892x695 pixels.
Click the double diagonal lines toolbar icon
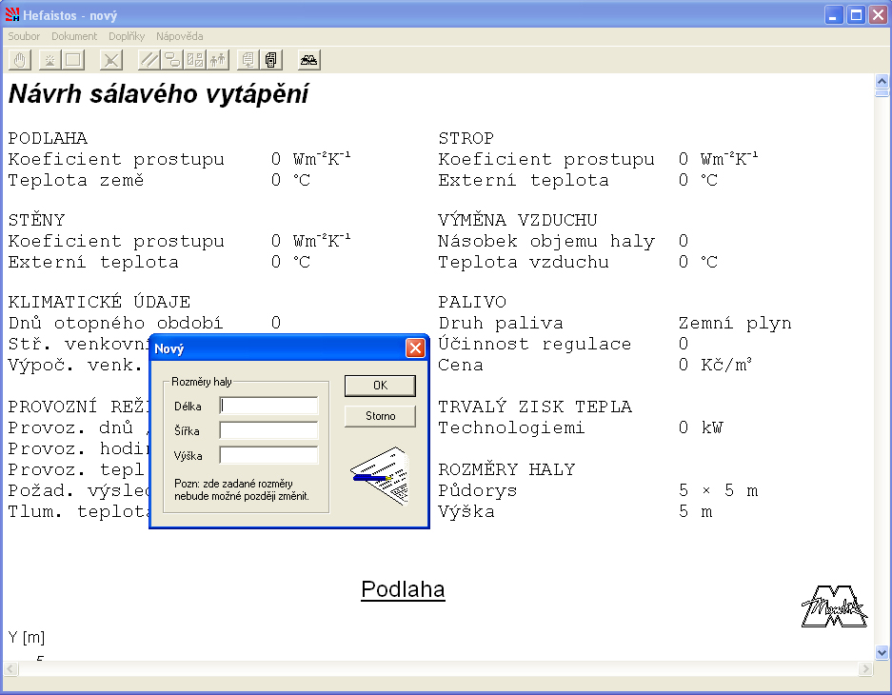[x=149, y=60]
